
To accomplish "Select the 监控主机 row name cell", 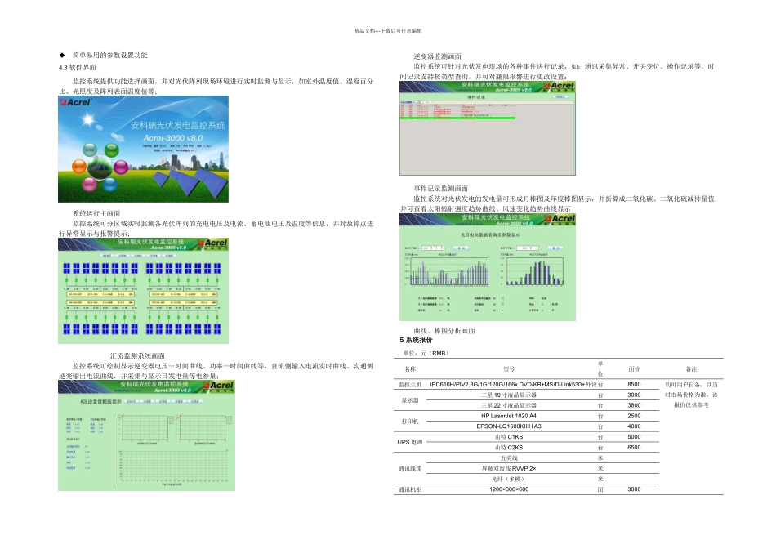I will point(410,384).
